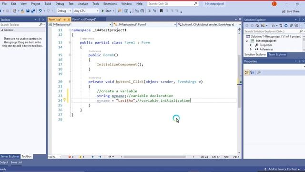Click Sync with Active Document icon
The height and width of the screenshot is (172, 305).
click(x=281, y=25)
